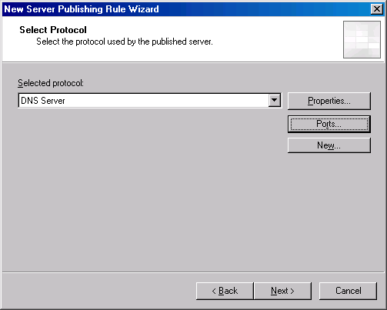This screenshot has height=310, width=387.
Task: Create a protocol with New... button
Action: click(329, 145)
